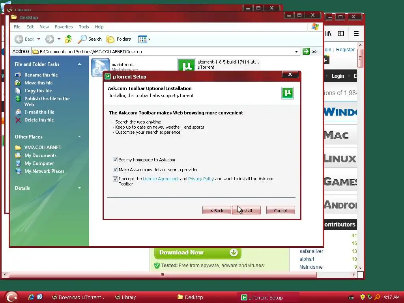This screenshot has width=404, height=303.
Task: Close the µTorrent Setup dialog
Action: coord(290,74)
